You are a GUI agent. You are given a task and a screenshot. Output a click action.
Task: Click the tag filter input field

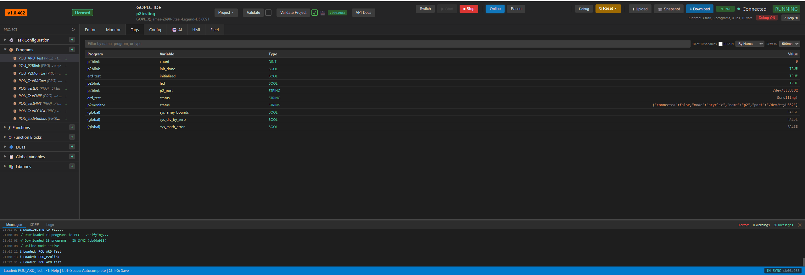click(x=387, y=44)
